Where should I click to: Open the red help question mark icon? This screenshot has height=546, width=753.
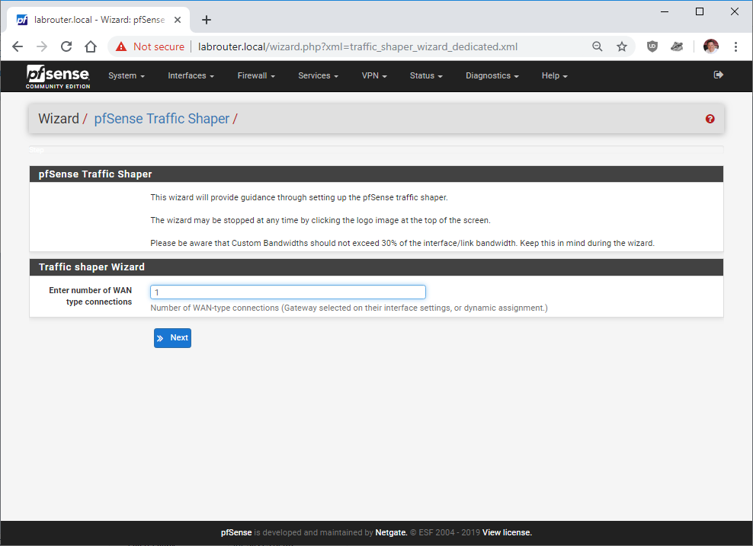[710, 119]
